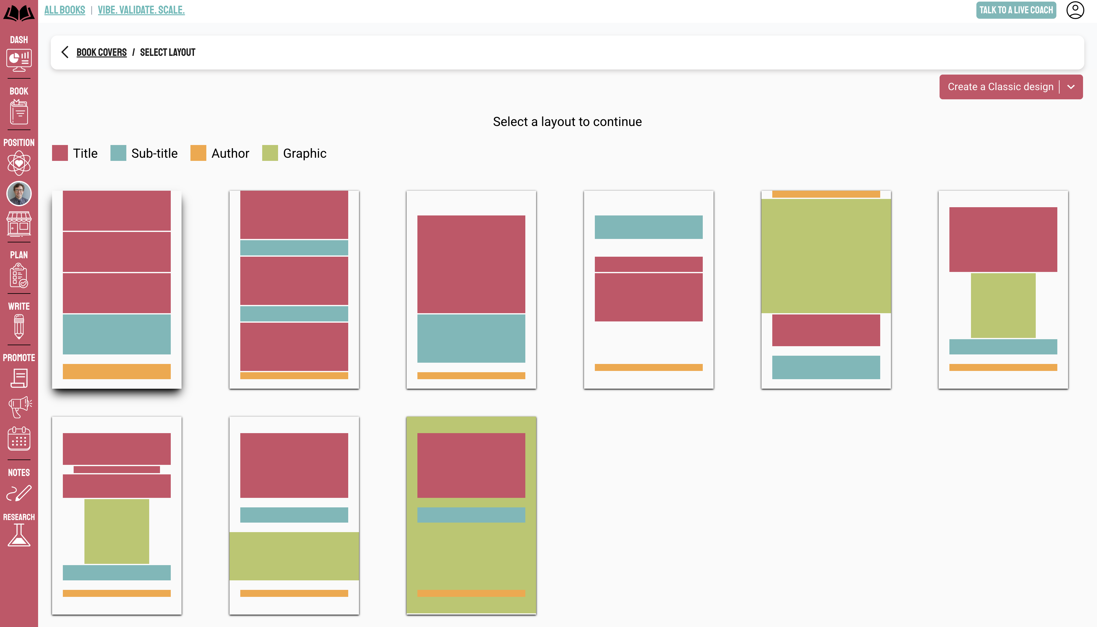
Task: Open the Plan checklist icon
Action: [19, 276]
